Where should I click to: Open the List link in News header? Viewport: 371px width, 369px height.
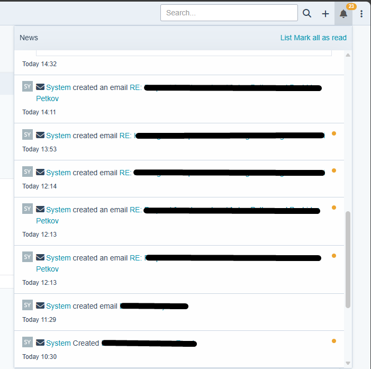tap(286, 38)
